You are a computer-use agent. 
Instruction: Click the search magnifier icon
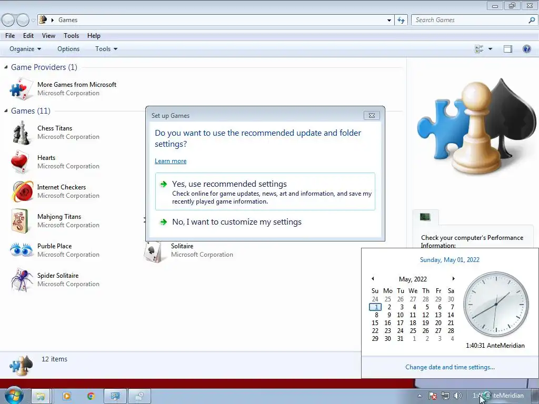[x=532, y=20]
